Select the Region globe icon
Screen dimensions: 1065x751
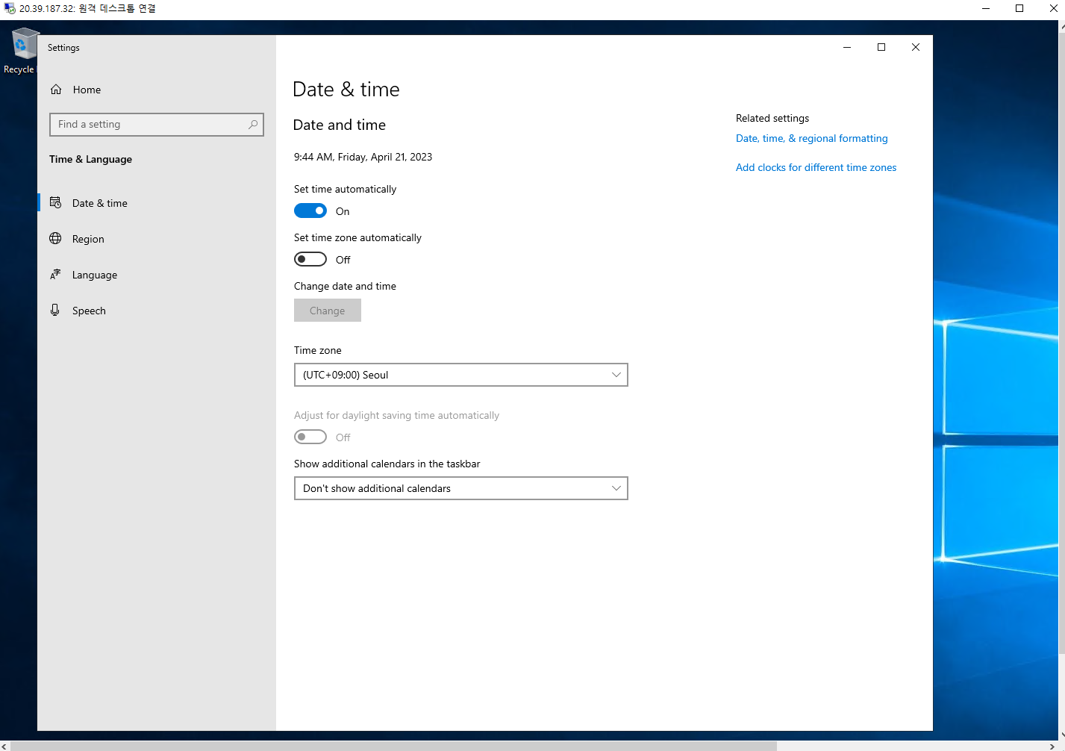pyautogui.click(x=55, y=238)
